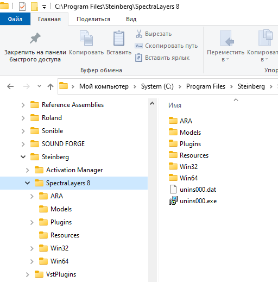This screenshot has width=278, height=282.
Task: Open the Quick Access Toolbar customize dropdown
Action: pyautogui.click(x=44, y=7)
